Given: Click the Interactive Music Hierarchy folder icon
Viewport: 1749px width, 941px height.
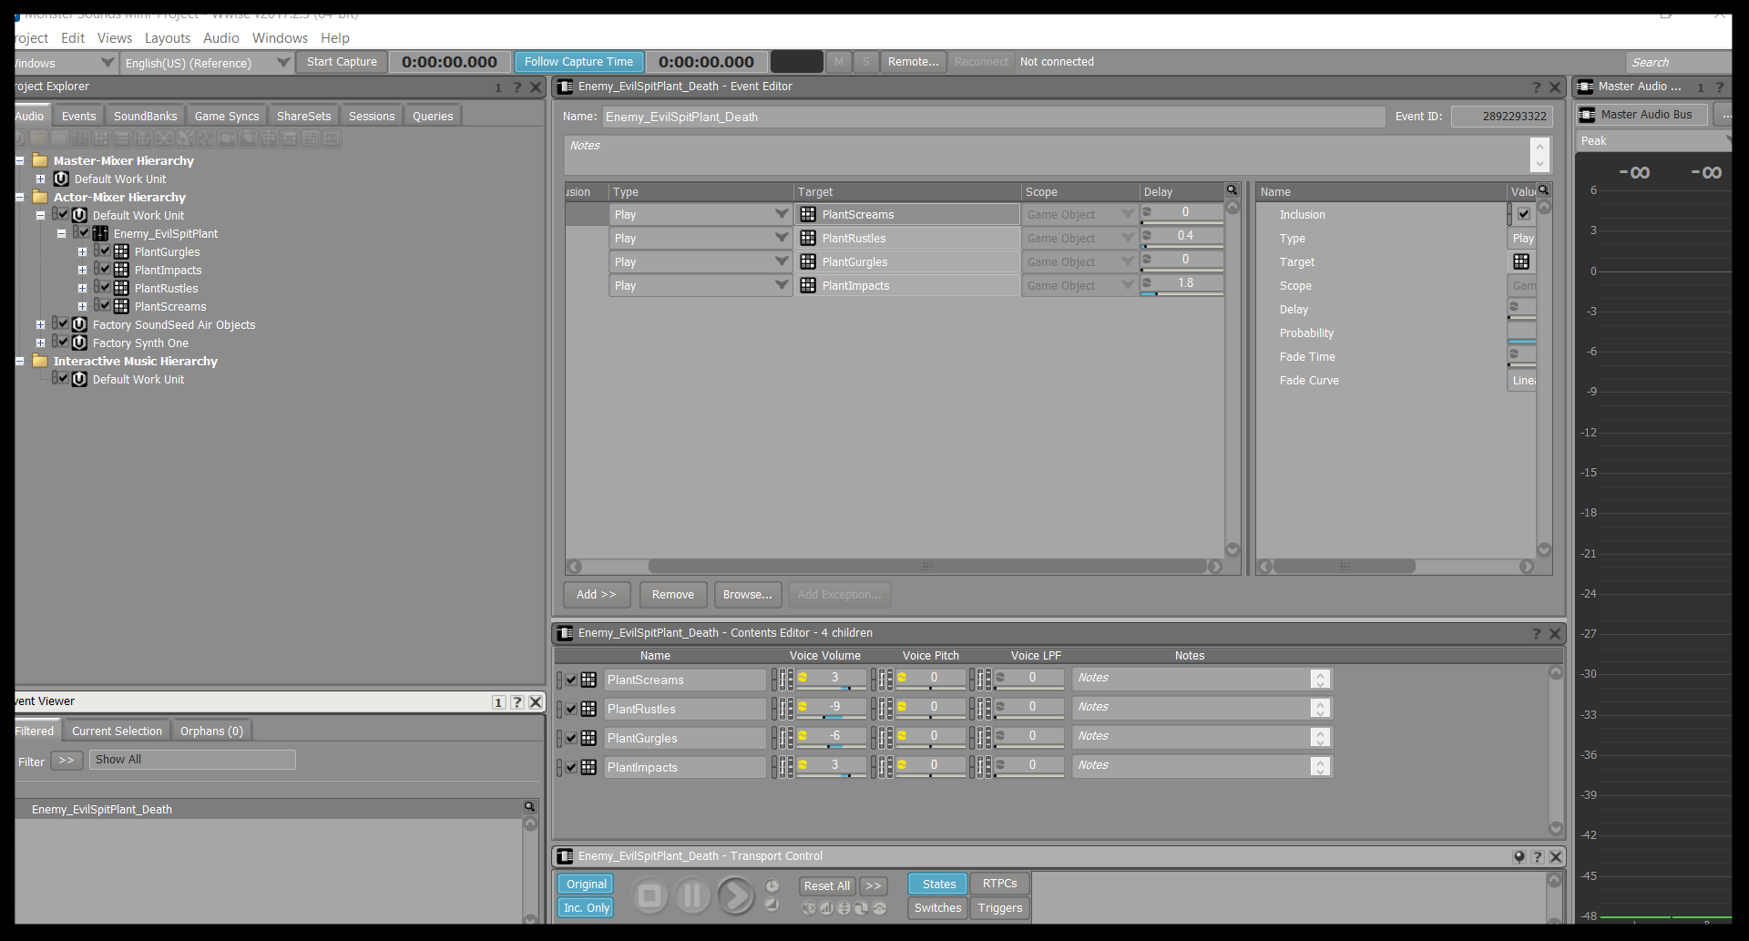Looking at the screenshot, I should [40, 361].
